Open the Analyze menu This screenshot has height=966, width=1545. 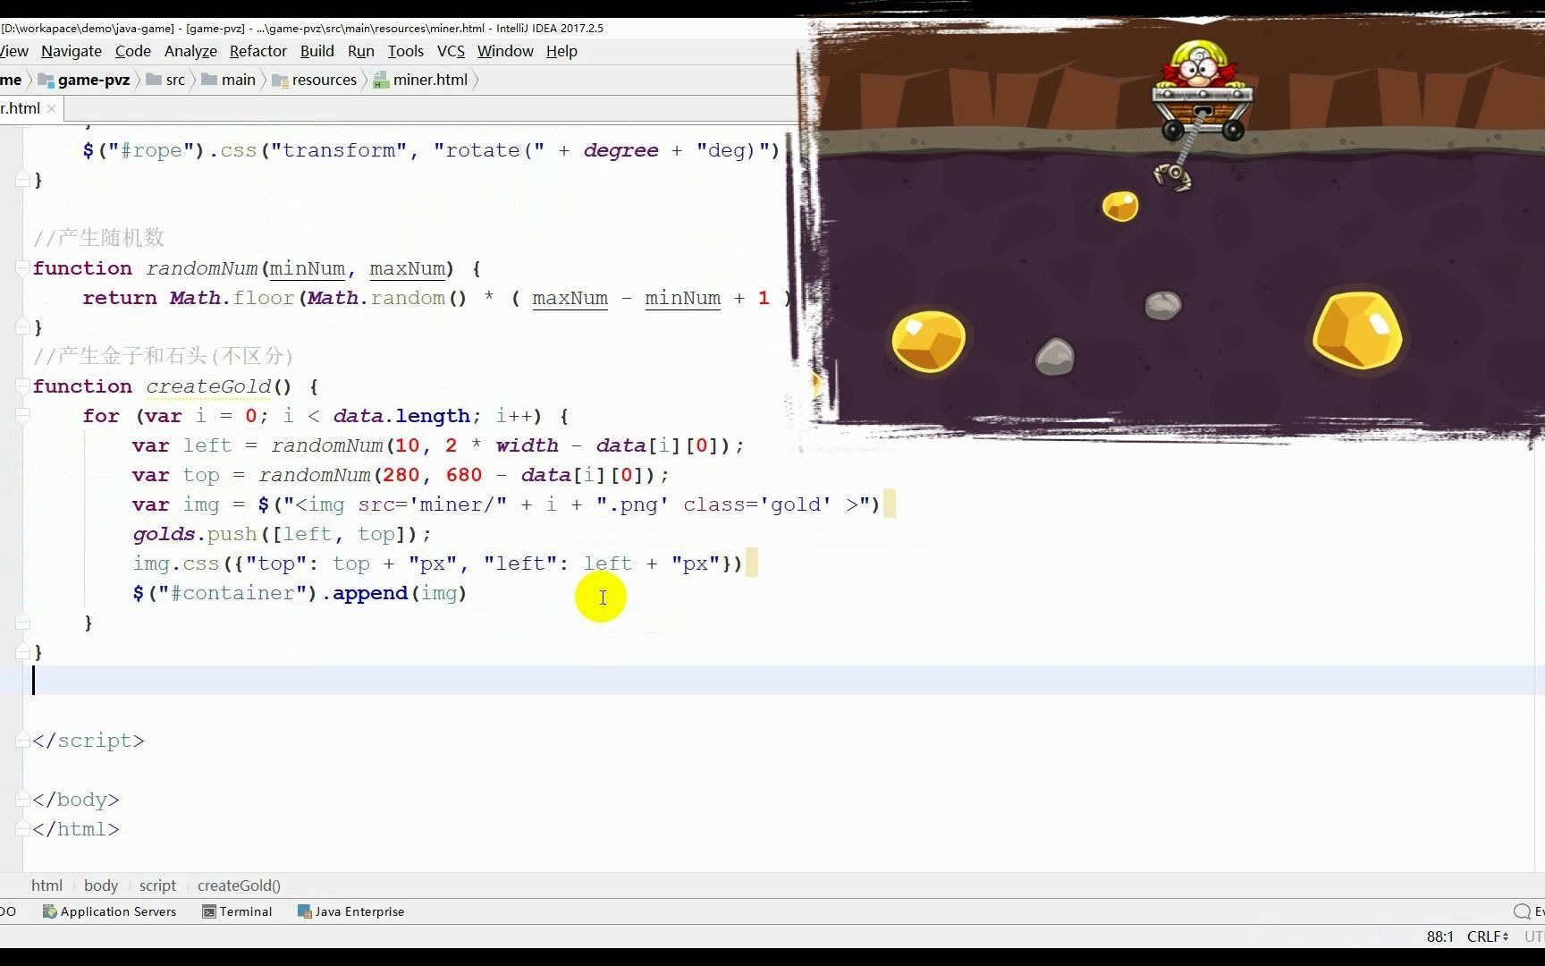tap(190, 51)
